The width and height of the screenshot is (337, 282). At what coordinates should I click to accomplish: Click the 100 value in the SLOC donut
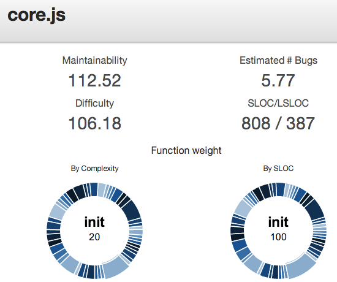click(x=278, y=237)
